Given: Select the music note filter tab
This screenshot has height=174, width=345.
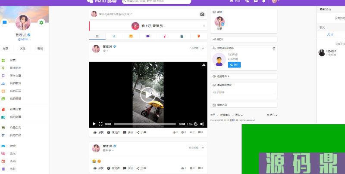Looking at the screenshot, I should 165,36.
